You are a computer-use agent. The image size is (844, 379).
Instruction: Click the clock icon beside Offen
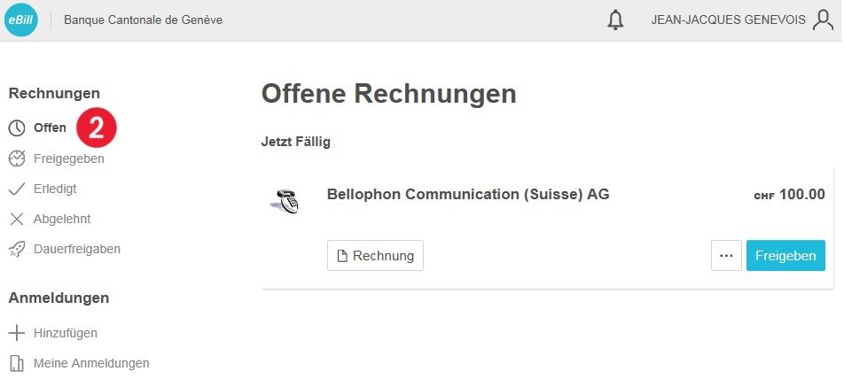pyautogui.click(x=17, y=128)
